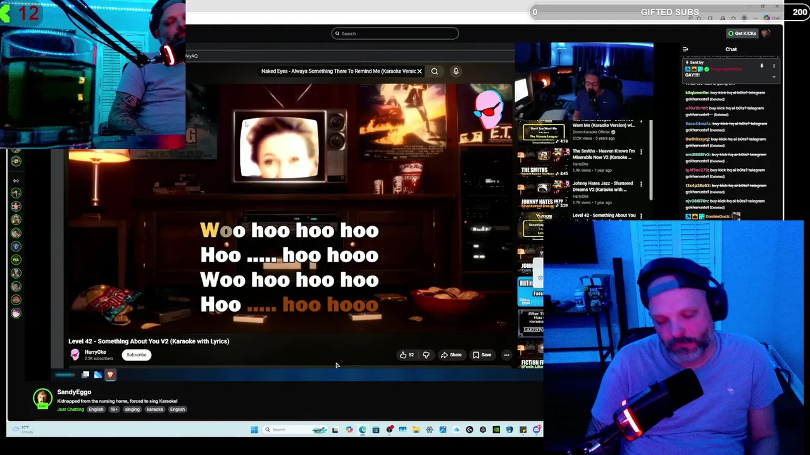The height and width of the screenshot is (455, 810).
Task: Subscribe to the HarryOke channel
Action: pos(136,355)
